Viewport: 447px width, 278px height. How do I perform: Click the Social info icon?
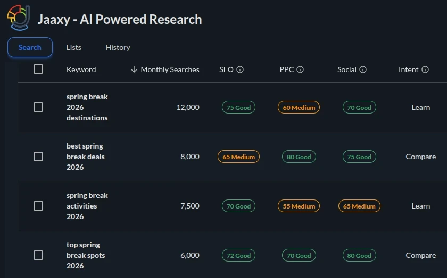point(363,69)
